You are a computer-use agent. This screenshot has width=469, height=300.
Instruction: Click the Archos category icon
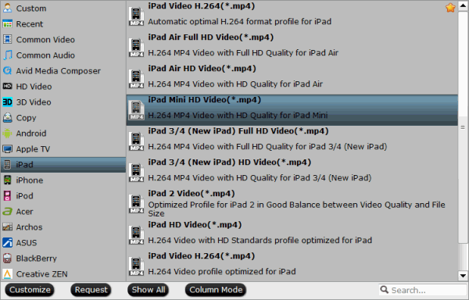pos(7,227)
